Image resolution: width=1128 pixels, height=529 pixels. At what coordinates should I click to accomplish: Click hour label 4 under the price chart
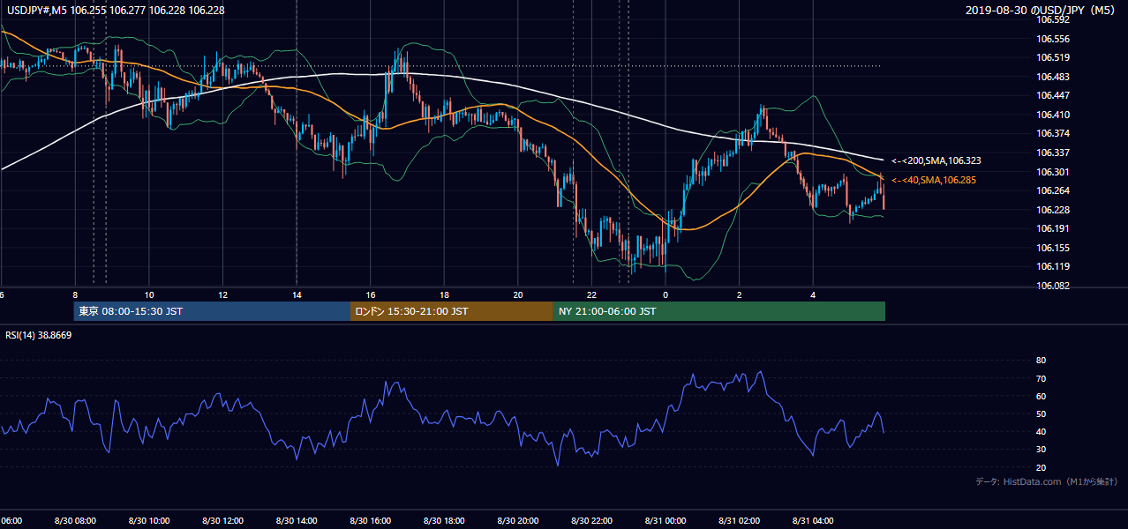point(813,294)
